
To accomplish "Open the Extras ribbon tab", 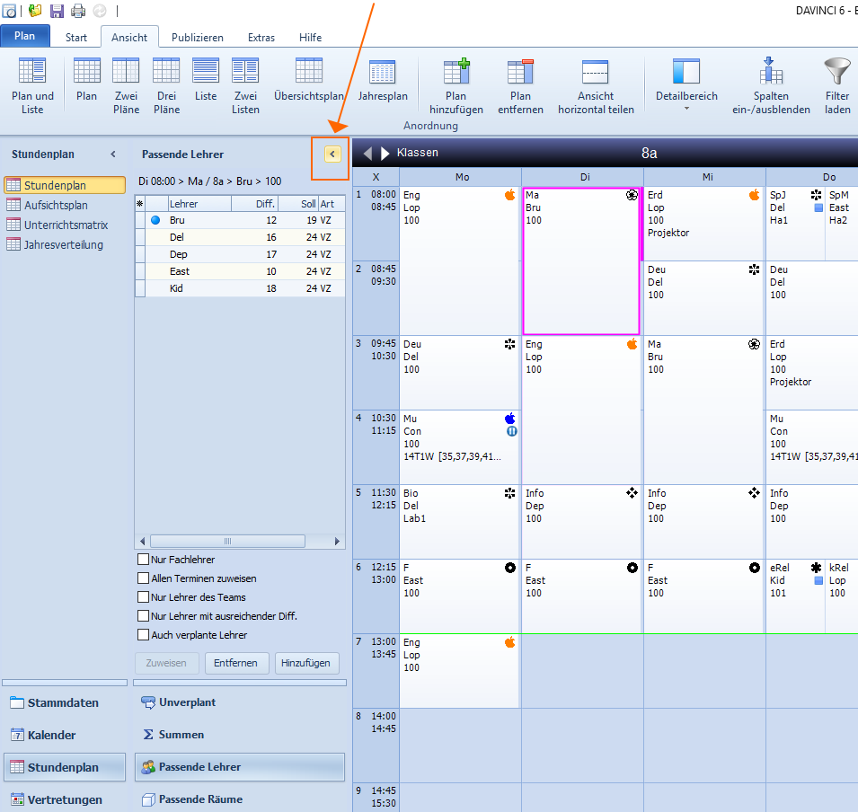I will 261,37.
